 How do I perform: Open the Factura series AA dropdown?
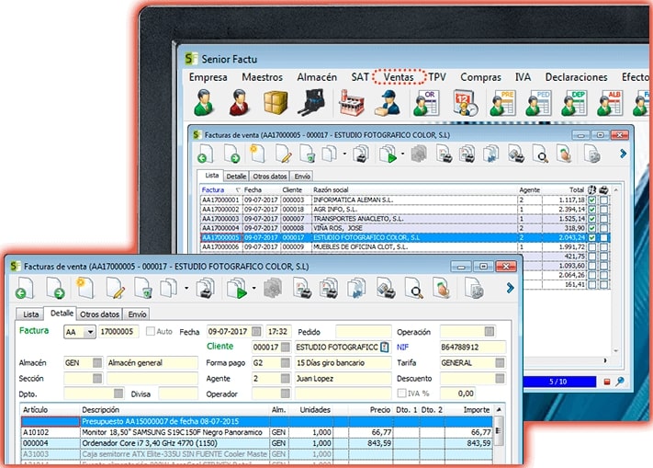[89, 332]
